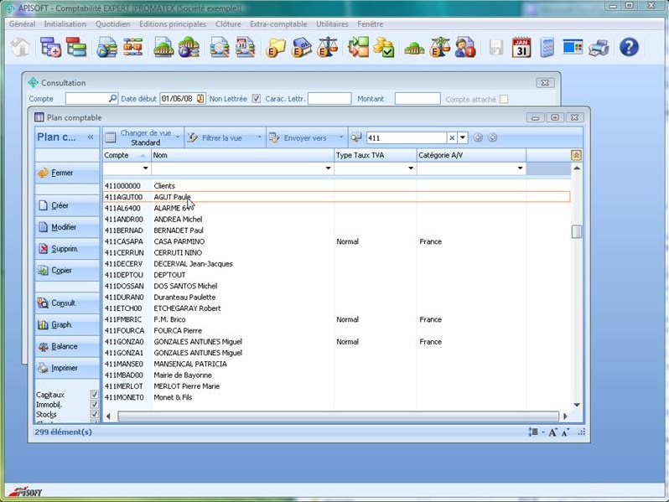The width and height of the screenshot is (669, 502).
Task: Open the Extra-comptable menu
Action: click(x=278, y=24)
